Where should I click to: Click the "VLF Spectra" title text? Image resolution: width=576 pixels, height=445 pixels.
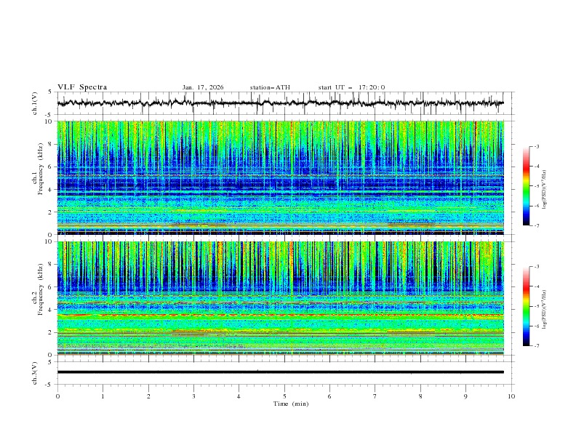[x=82, y=87]
